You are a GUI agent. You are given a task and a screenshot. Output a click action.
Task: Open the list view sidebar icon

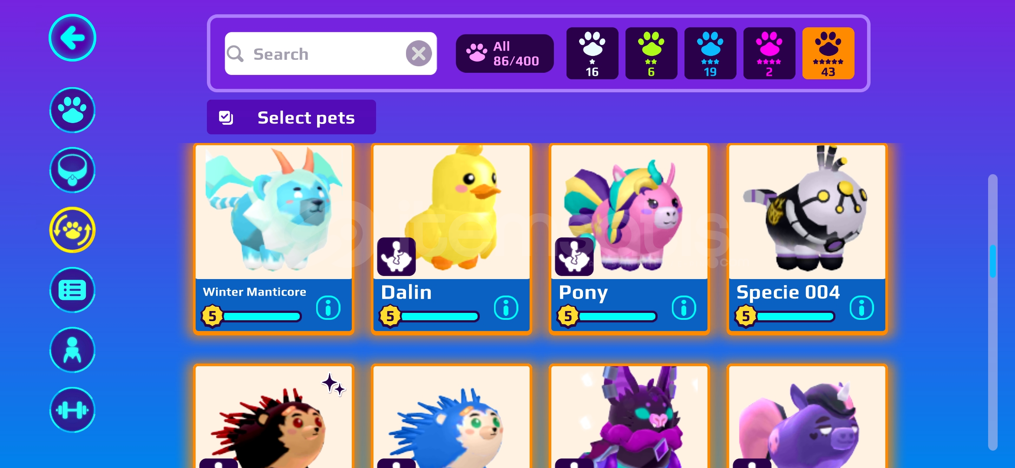72,290
